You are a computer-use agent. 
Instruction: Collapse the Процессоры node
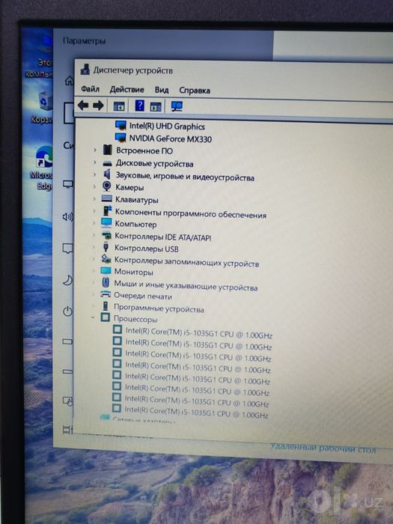click(x=94, y=317)
